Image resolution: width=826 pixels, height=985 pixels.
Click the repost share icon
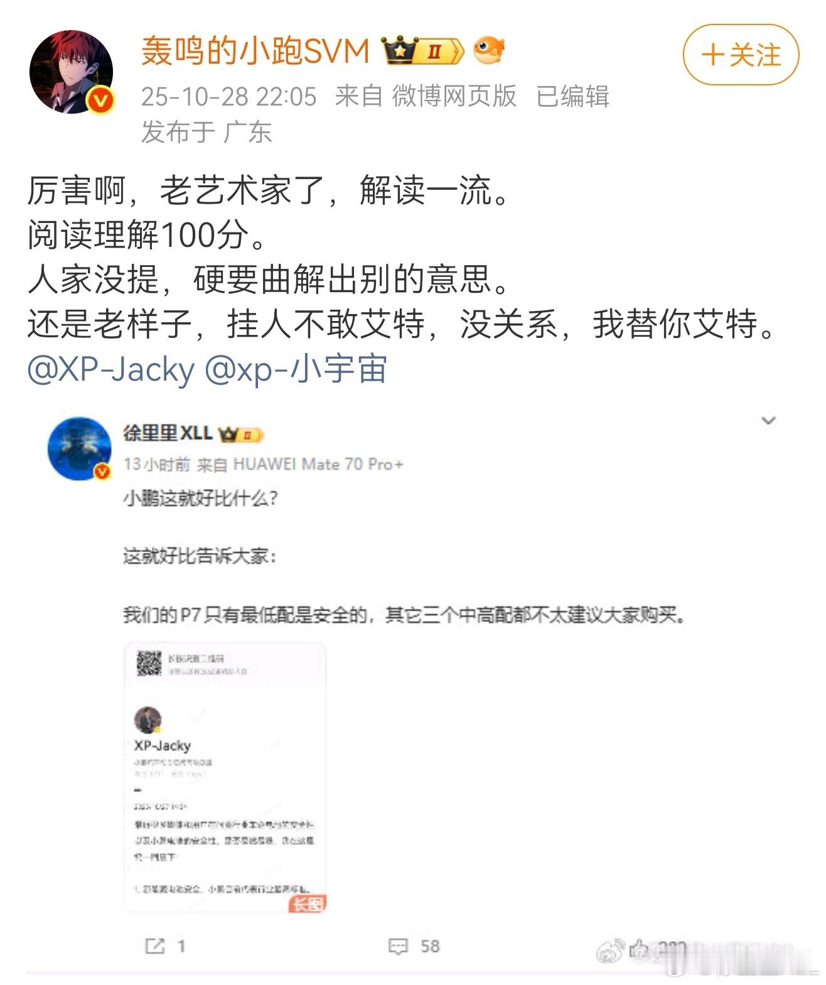coord(154,946)
